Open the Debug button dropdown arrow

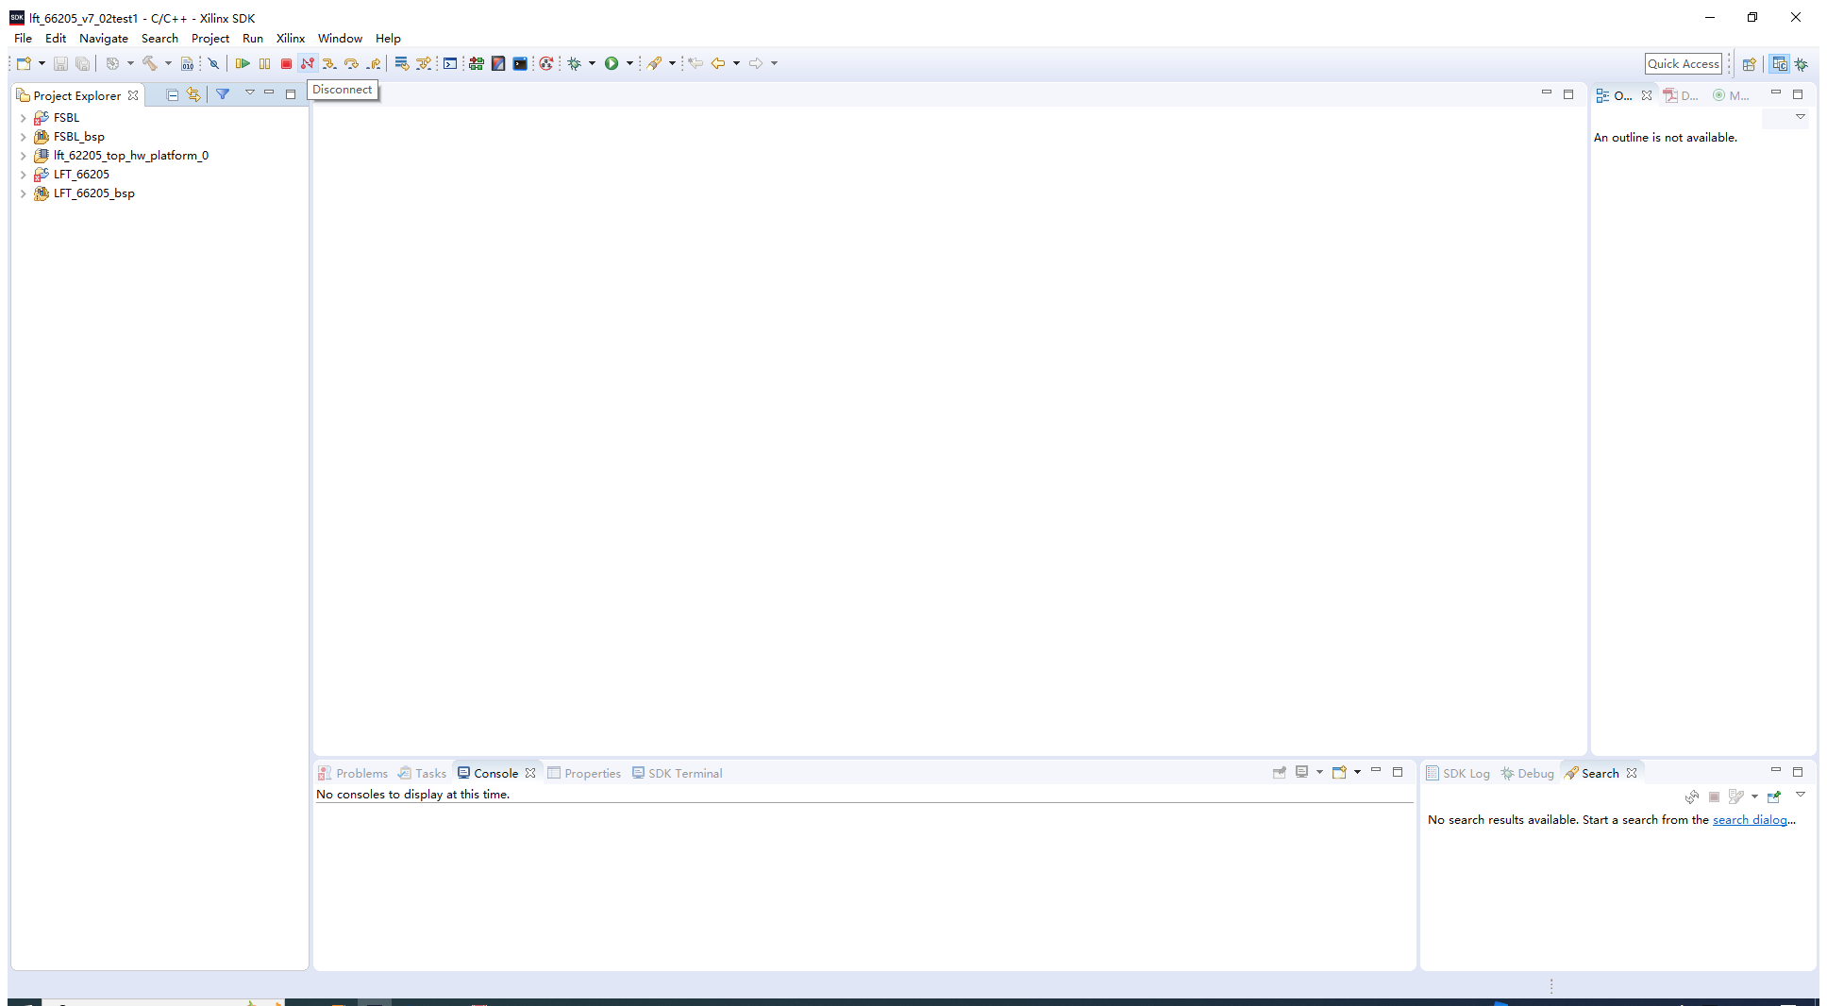(x=592, y=63)
